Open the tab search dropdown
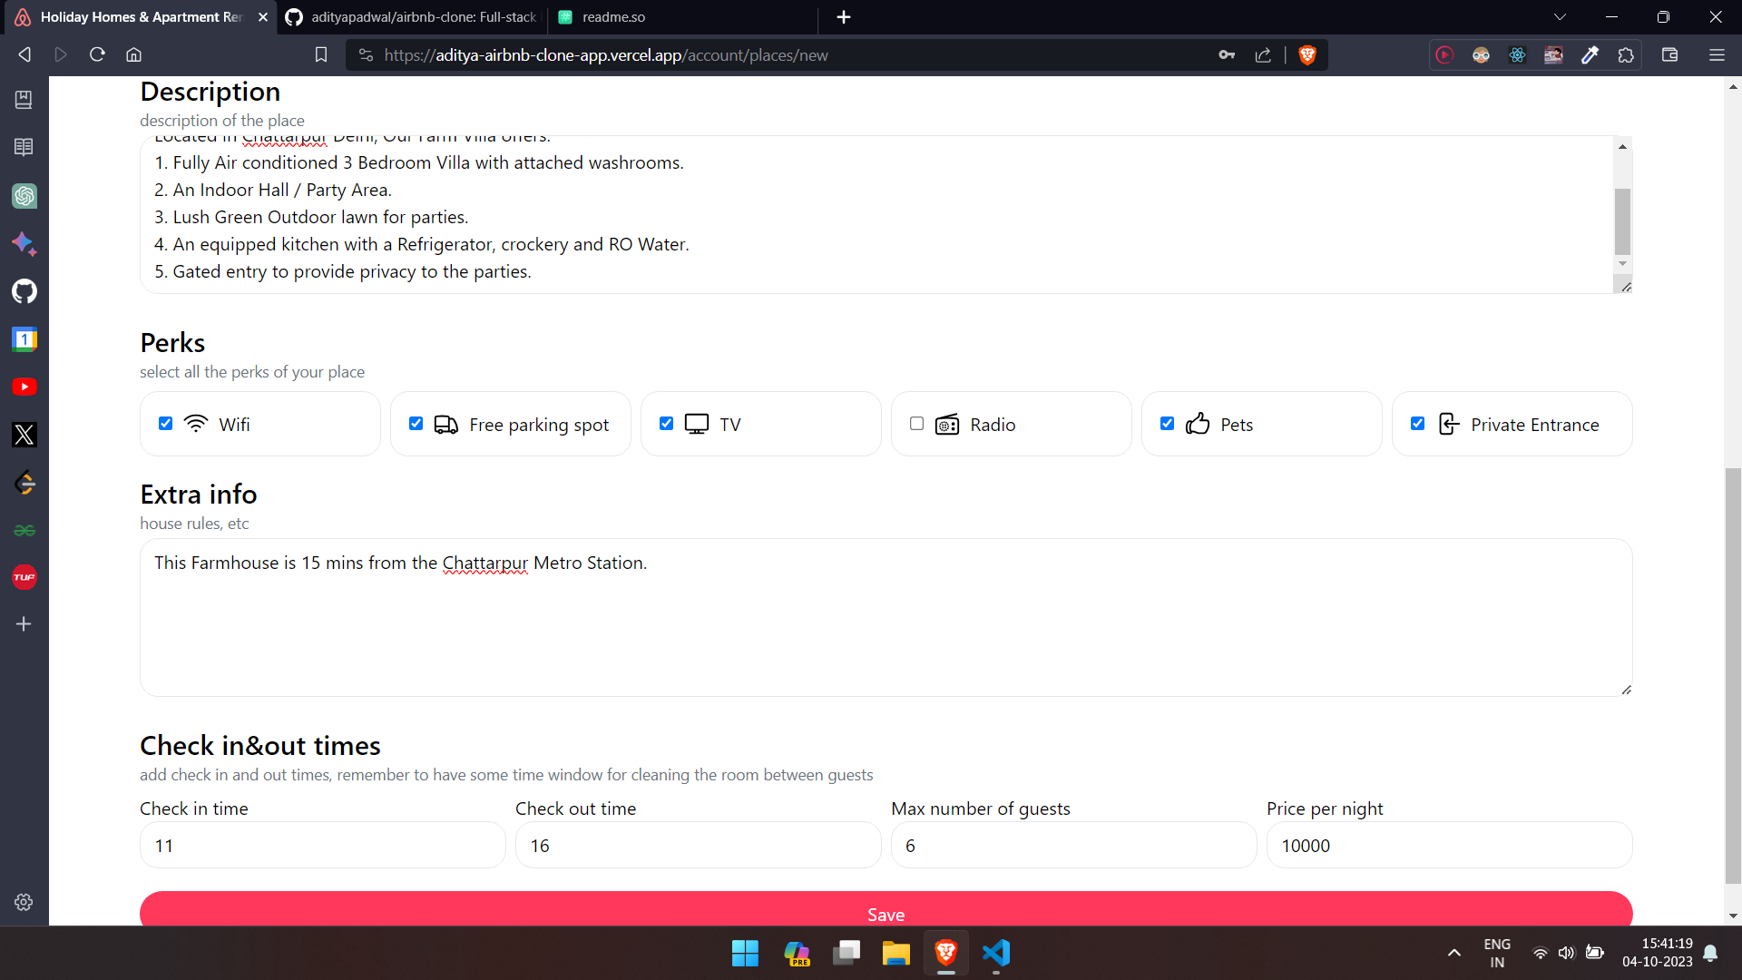The width and height of the screenshot is (1742, 980). 1560,16
